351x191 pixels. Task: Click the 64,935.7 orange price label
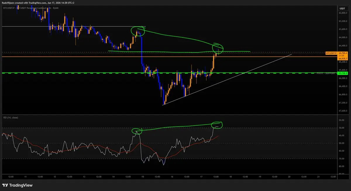point(343,59)
